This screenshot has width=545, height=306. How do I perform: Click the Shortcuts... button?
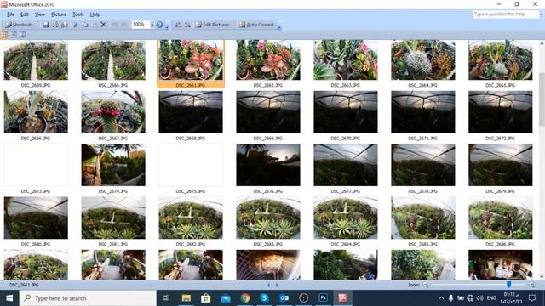pos(20,25)
